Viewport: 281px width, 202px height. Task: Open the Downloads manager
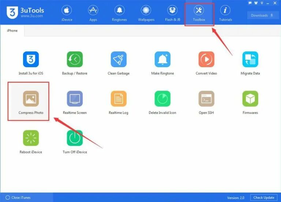(x=262, y=15)
